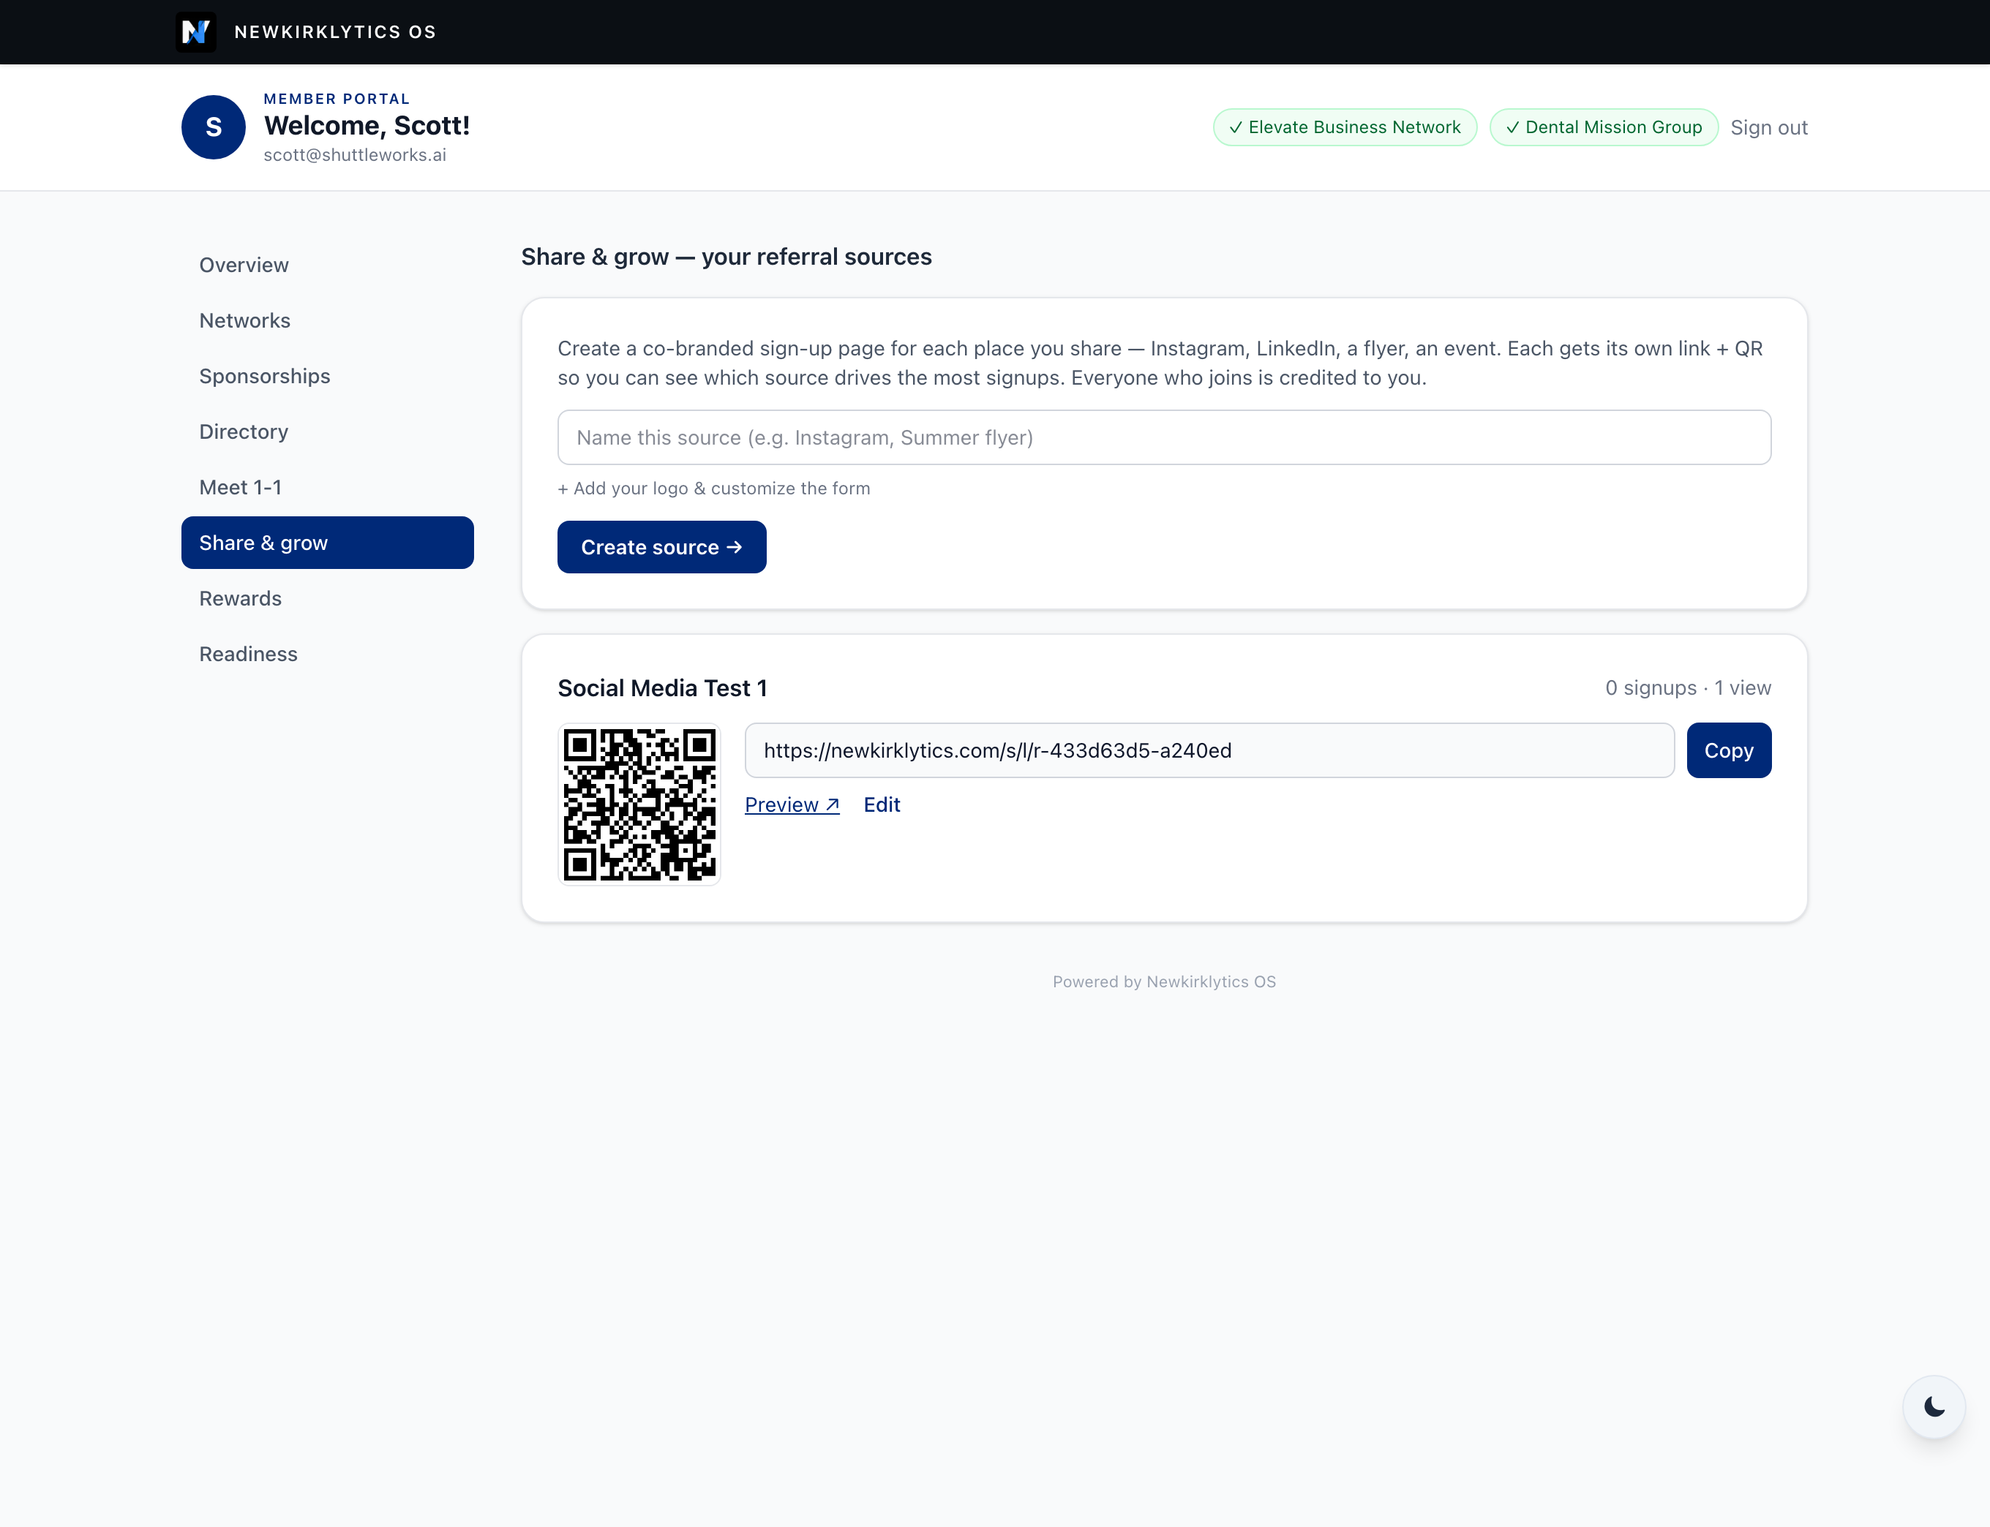Open the Preview link for the source
1990x1527 pixels.
click(x=792, y=804)
